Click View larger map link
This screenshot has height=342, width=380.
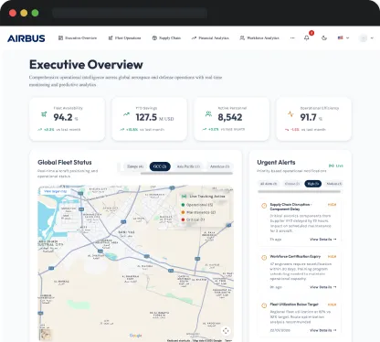55,191
